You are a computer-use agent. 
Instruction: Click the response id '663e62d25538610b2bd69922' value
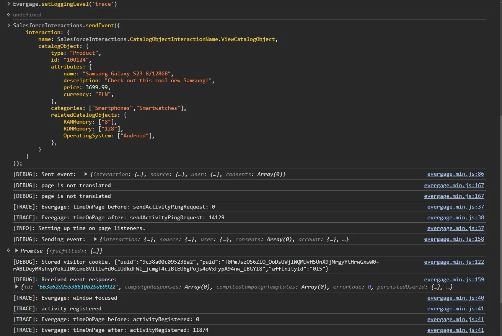pyautogui.click(x=78, y=287)
